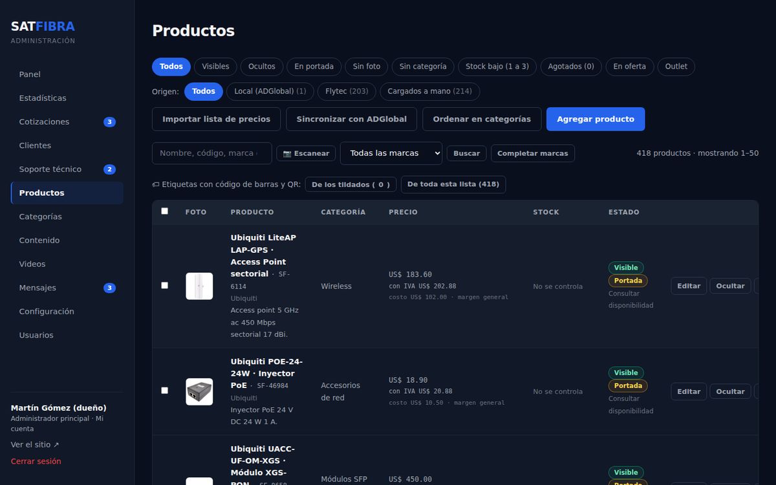Open Cotizaciones in the sidebar
This screenshot has width=776, height=485.
point(67,122)
